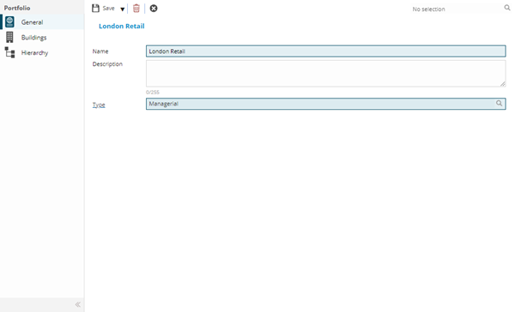The image size is (515, 312).
Task: Click the cancel circle-X icon
Action: [x=154, y=9]
